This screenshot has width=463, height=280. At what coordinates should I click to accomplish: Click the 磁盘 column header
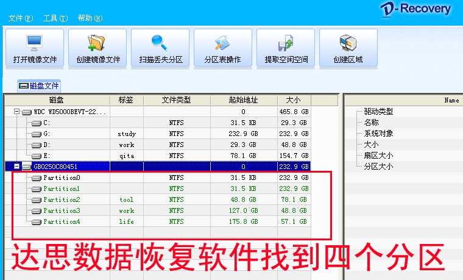point(58,100)
